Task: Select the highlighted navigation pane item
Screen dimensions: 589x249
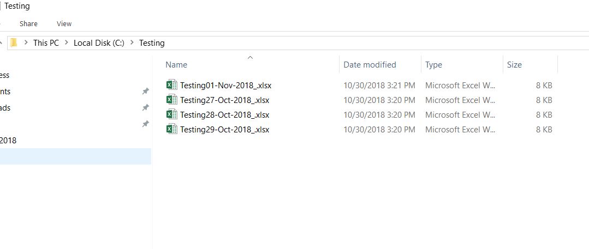Action: [x=75, y=156]
